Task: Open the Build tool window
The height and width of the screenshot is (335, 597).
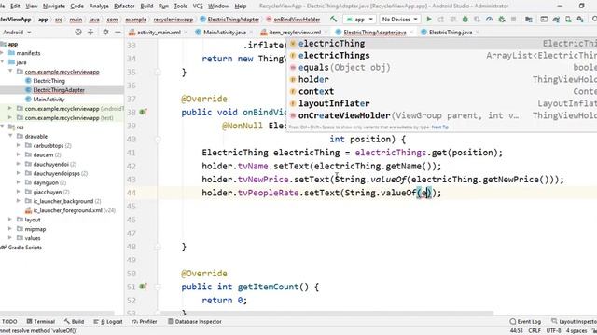Action: pyautogui.click(x=74, y=321)
